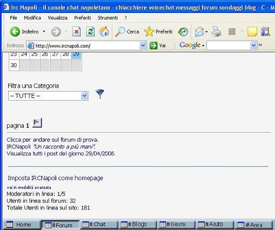Switch to the #Area tab
The image size is (275, 230).
(253, 225)
